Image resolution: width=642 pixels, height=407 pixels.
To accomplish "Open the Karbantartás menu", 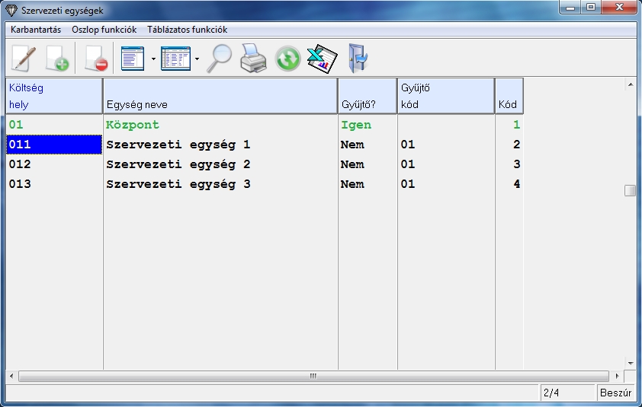I will (36, 30).
